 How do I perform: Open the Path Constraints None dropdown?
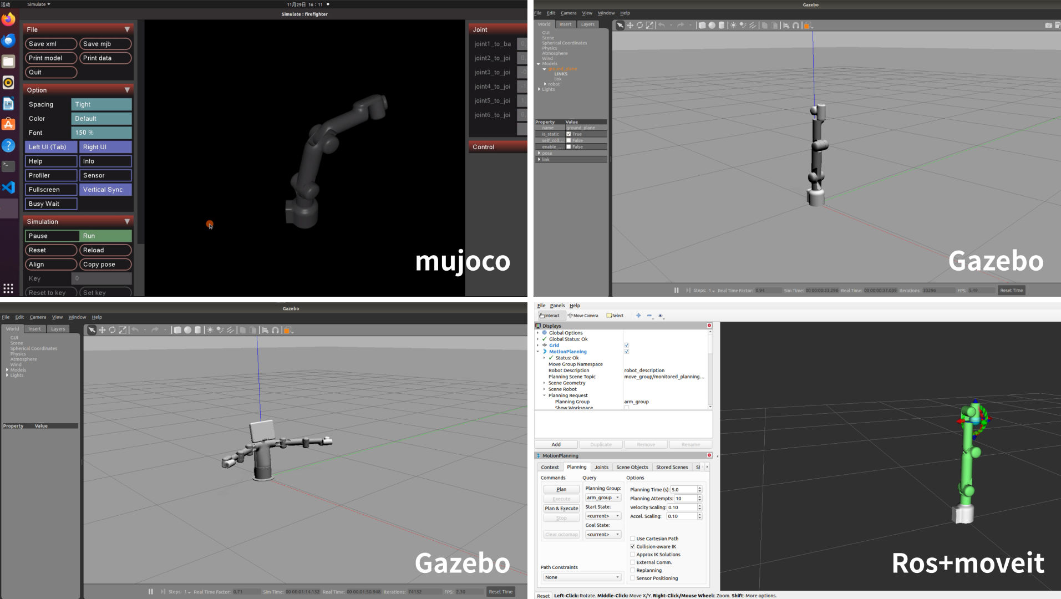tap(582, 577)
